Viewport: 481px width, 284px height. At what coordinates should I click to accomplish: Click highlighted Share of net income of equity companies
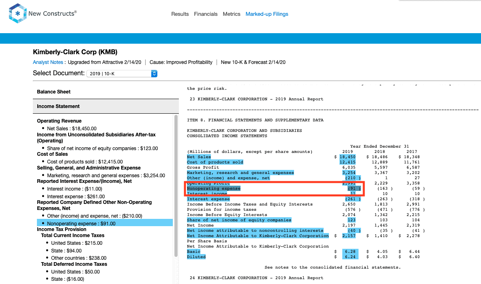(239, 220)
